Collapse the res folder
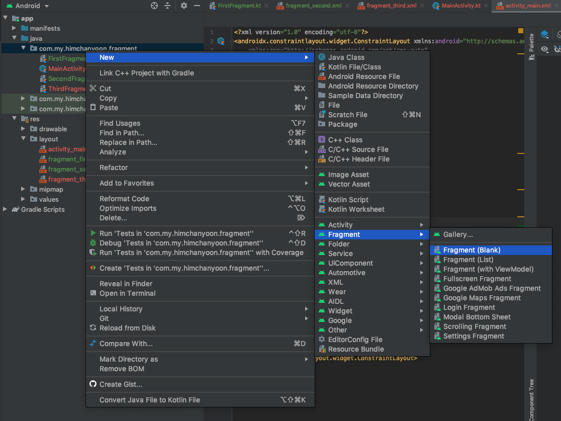The height and width of the screenshot is (421, 561). click(x=14, y=118)
